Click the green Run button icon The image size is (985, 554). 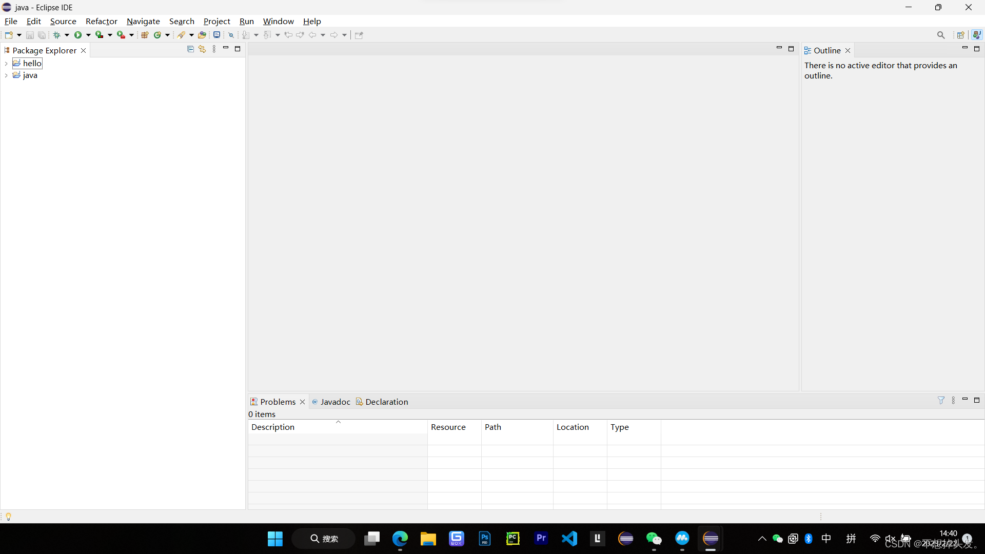pos(78,35)
